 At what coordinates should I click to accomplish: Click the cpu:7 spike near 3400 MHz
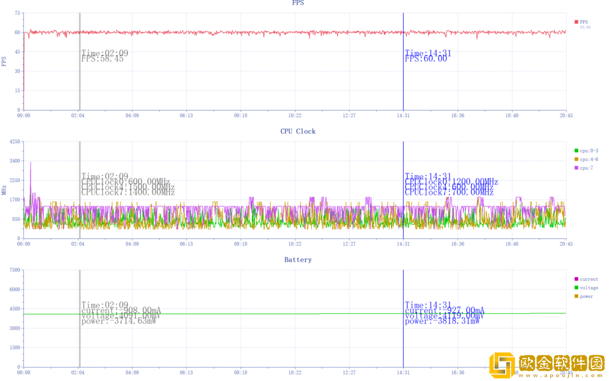click(30, 164)
